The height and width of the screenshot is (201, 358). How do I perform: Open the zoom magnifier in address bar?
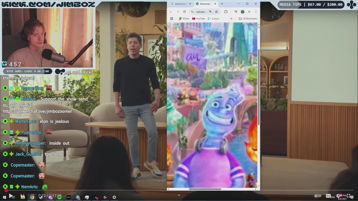(210, 12)
